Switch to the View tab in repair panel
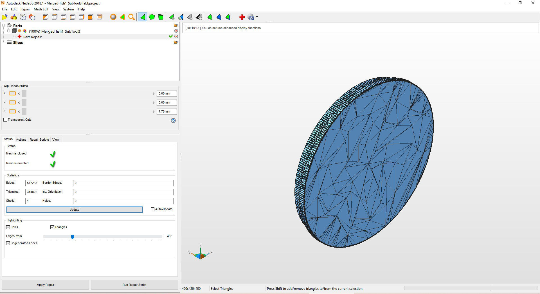 (x=56, y=140)
